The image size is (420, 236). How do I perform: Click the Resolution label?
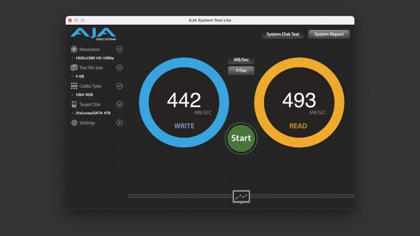89,49
